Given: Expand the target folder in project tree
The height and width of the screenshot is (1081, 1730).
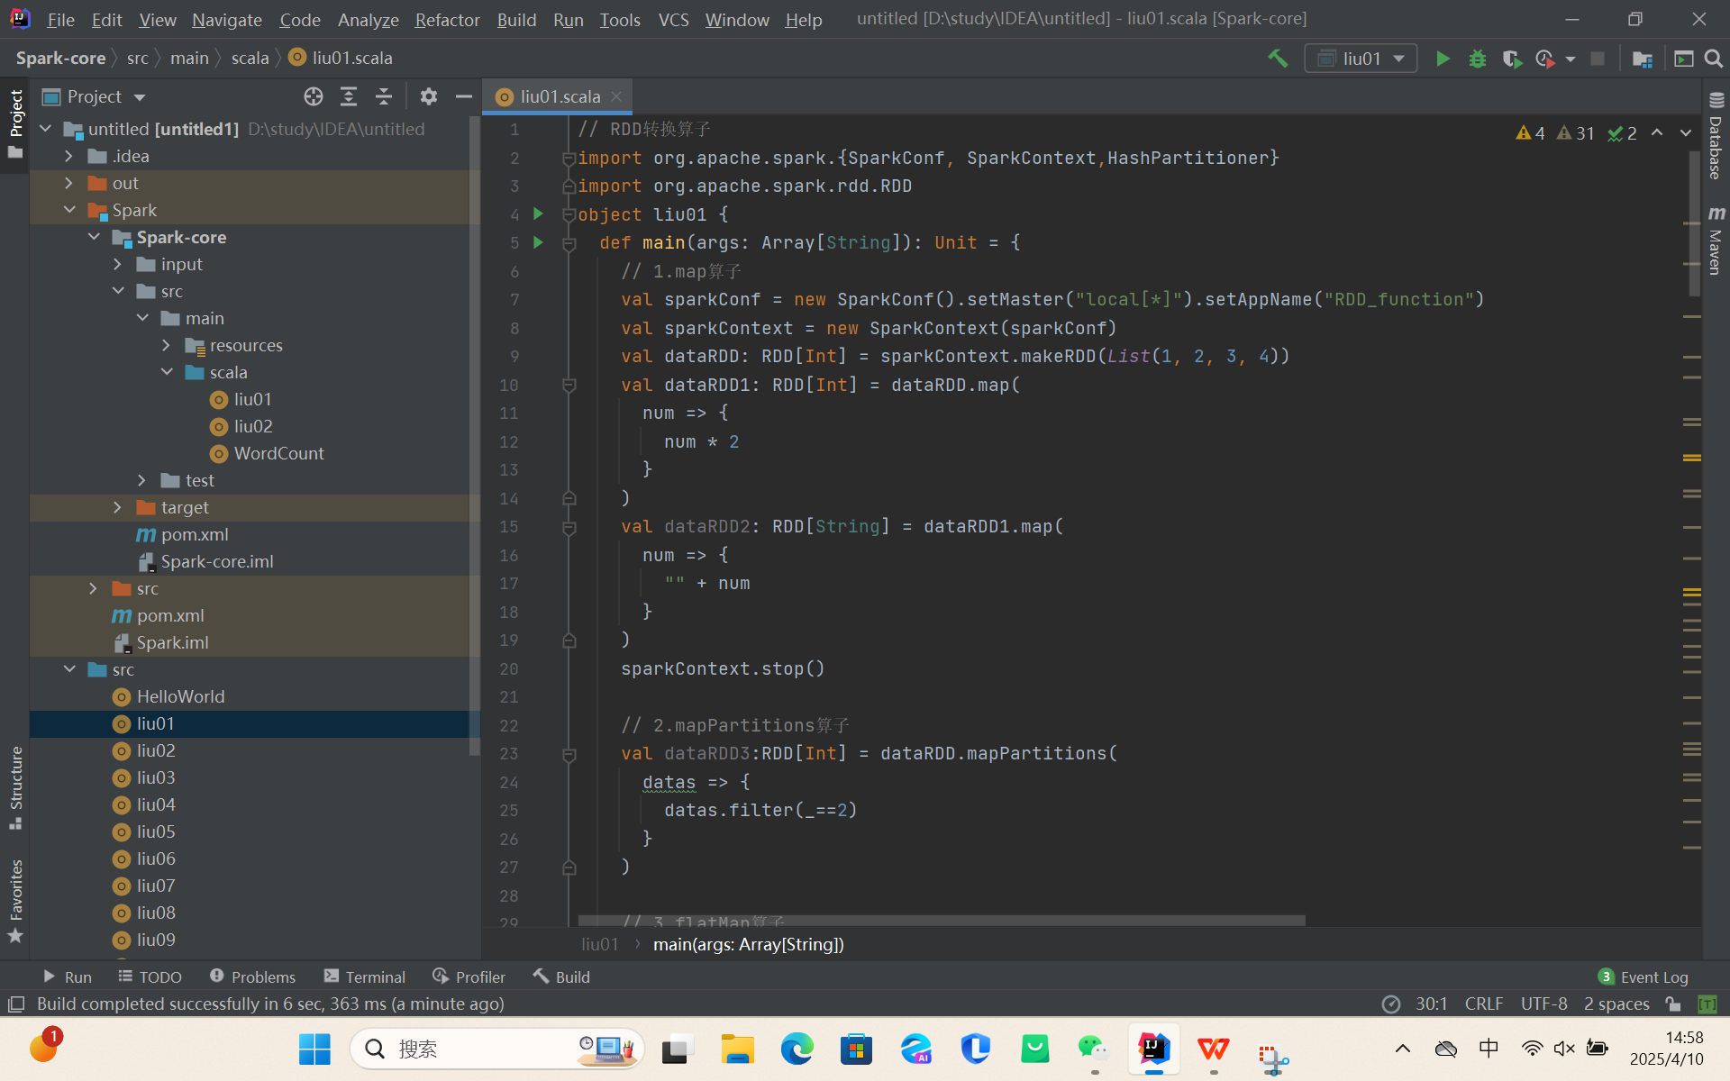Looking at the screenshot, I should point(118,507).
